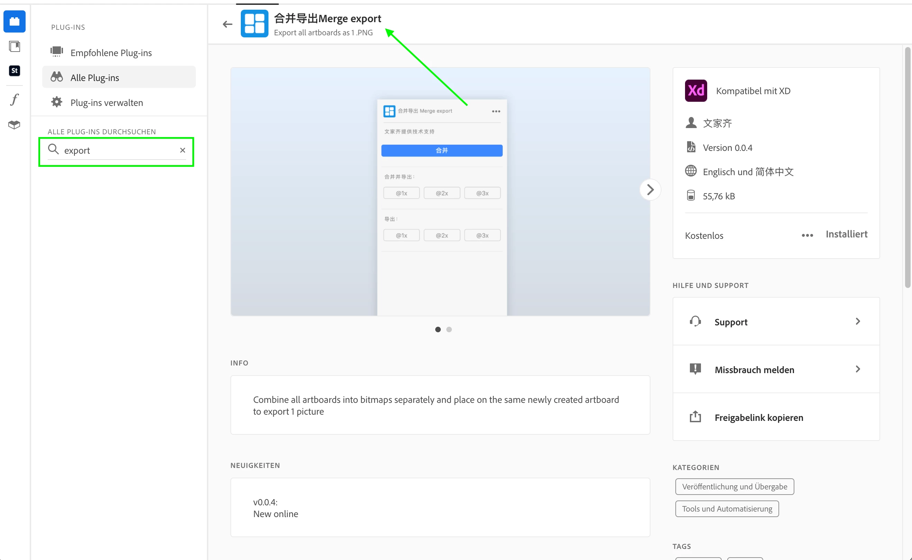Image resolution: width=912 pixels, height=560 pixels.
Task: Expand the Support row chevron
Action: pyautogui.click(x=858, y=321)
